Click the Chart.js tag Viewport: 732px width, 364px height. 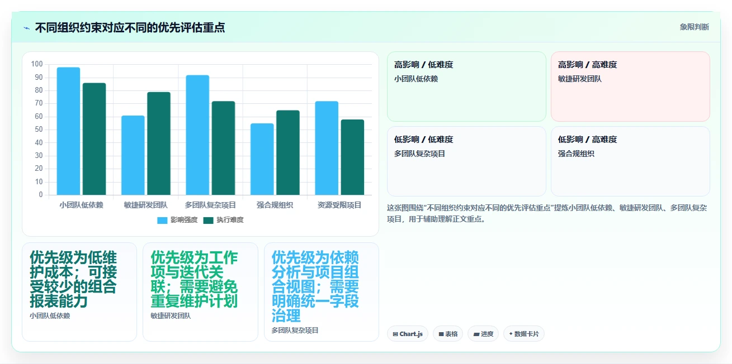408,334
